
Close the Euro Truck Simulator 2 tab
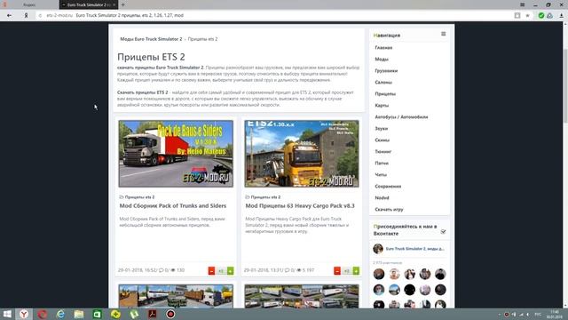(x=114, y=4)
